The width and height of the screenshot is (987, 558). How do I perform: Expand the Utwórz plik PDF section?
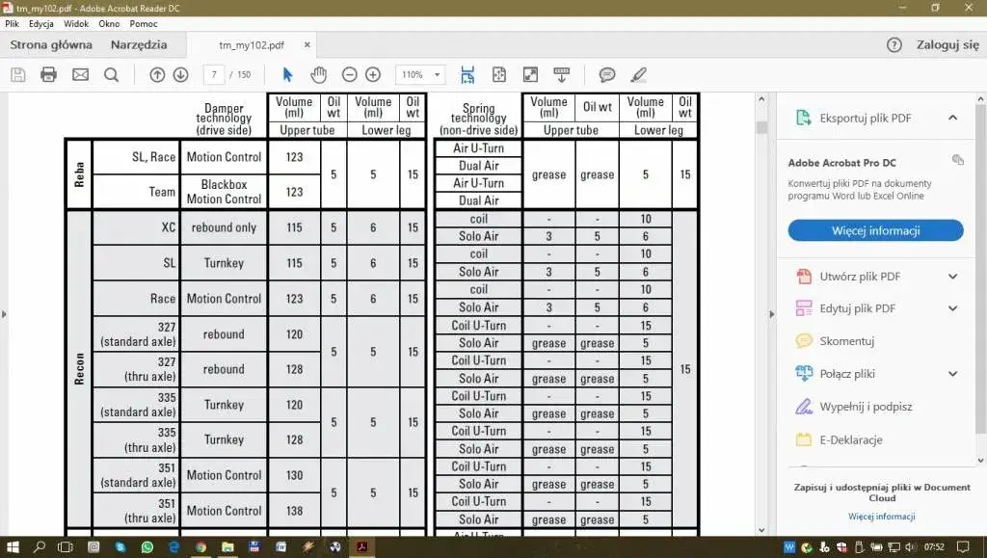coord(953,277)
